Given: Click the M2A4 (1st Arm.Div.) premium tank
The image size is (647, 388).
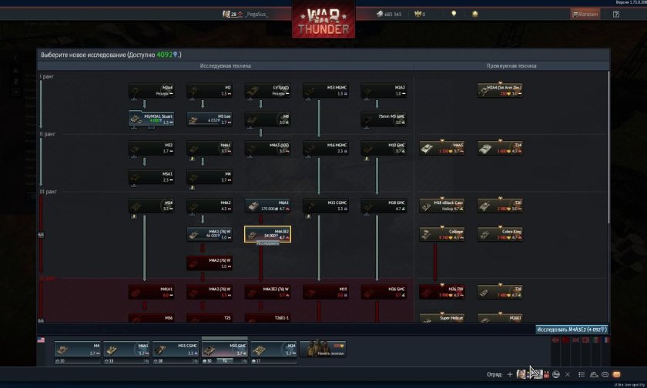Looking at the screenshot, I should [500, 90].
